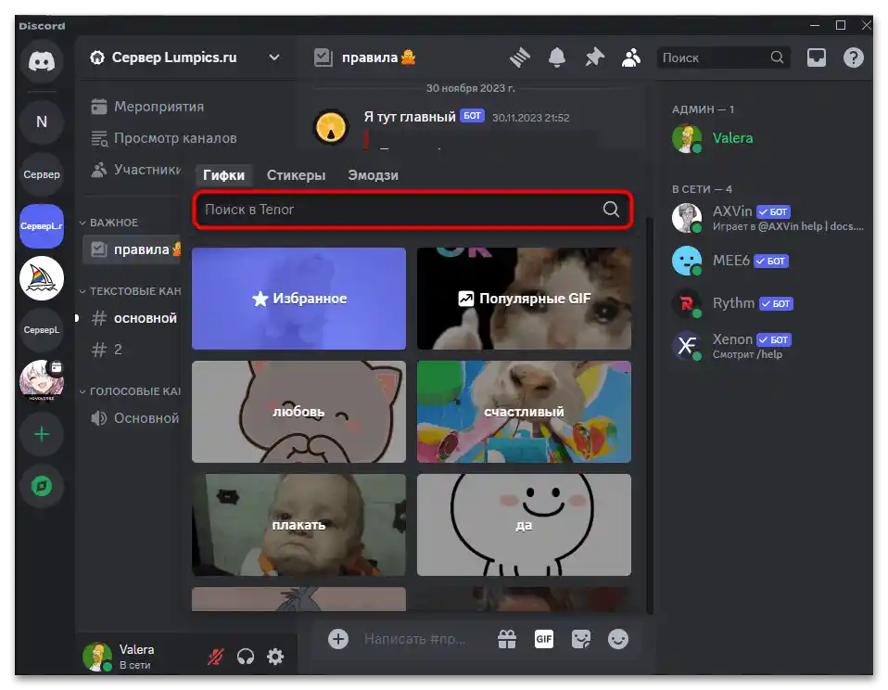This screenshot has width=888, height=690.
Task: Open AXVin bot in member list
Action: (766, 218)
